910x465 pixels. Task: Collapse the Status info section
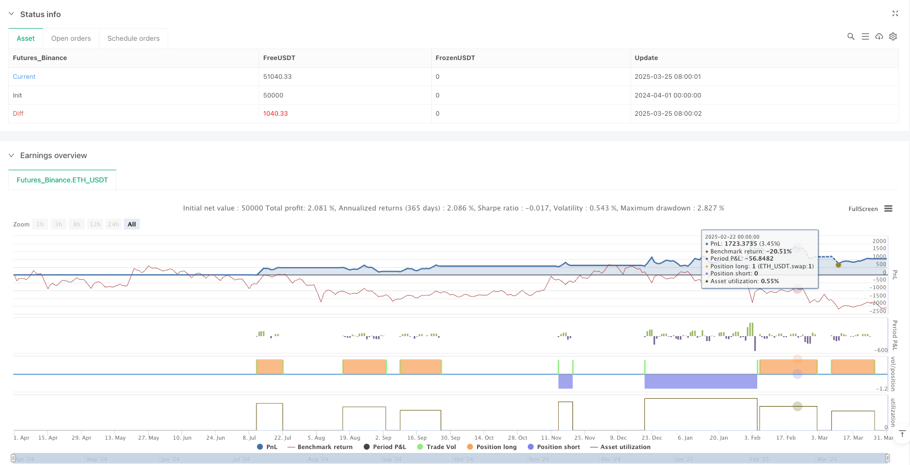point(11,14)
